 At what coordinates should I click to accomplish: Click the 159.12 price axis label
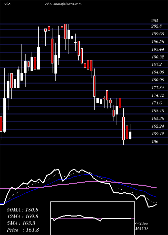coord(158,134)
